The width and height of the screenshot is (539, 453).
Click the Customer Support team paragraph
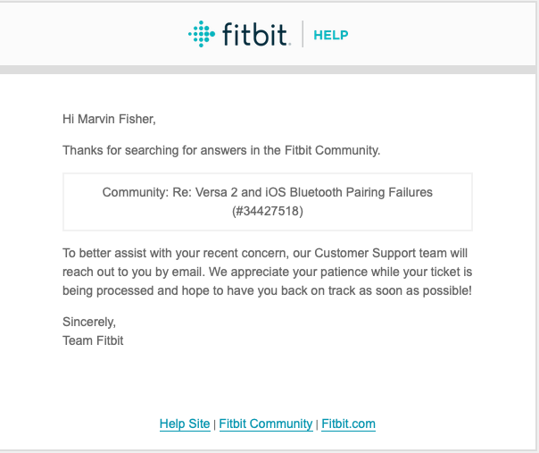268,272
